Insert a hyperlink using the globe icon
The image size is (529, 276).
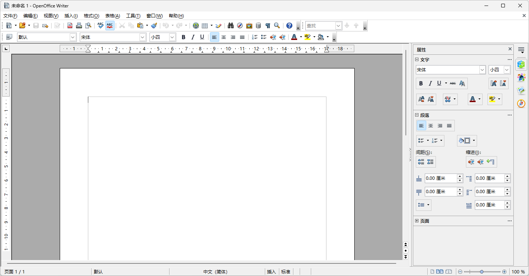click(196, 26)
